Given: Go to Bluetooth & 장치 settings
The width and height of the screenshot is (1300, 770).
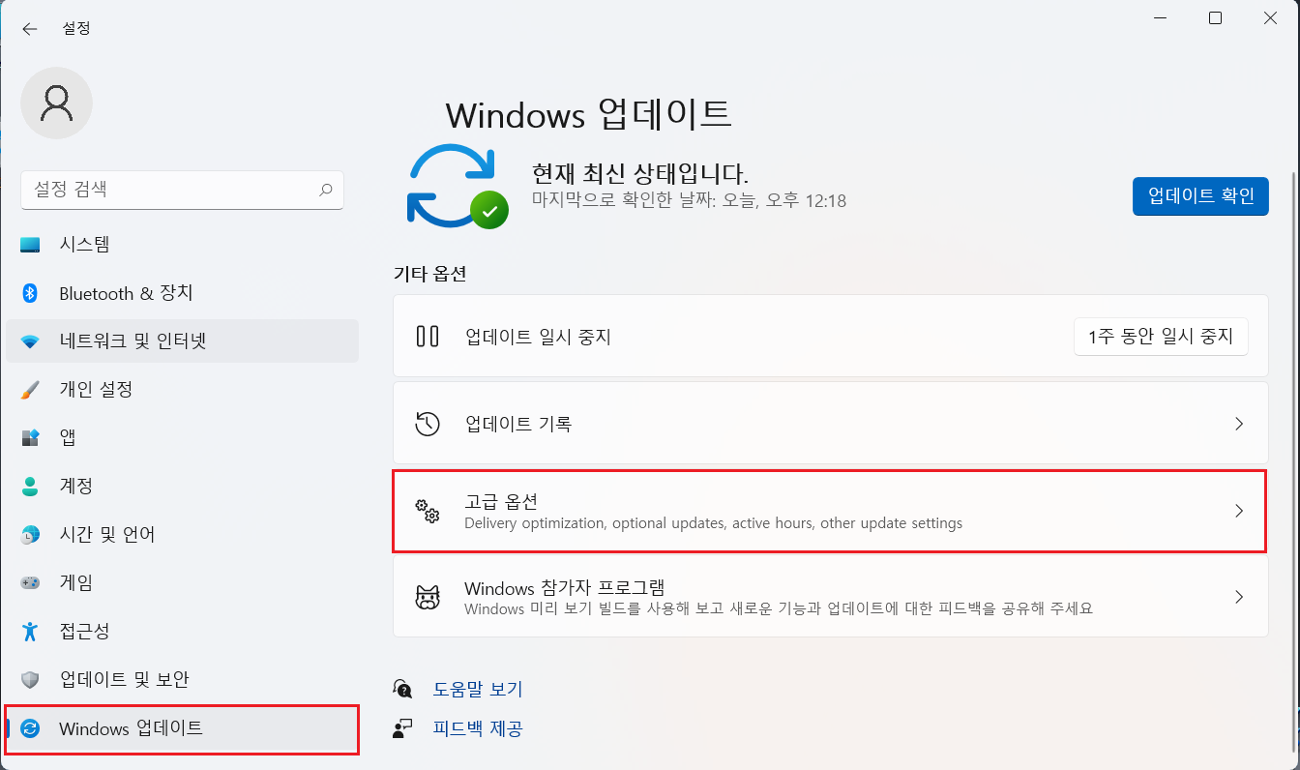Looking at the screenshot, I should 182,293.
